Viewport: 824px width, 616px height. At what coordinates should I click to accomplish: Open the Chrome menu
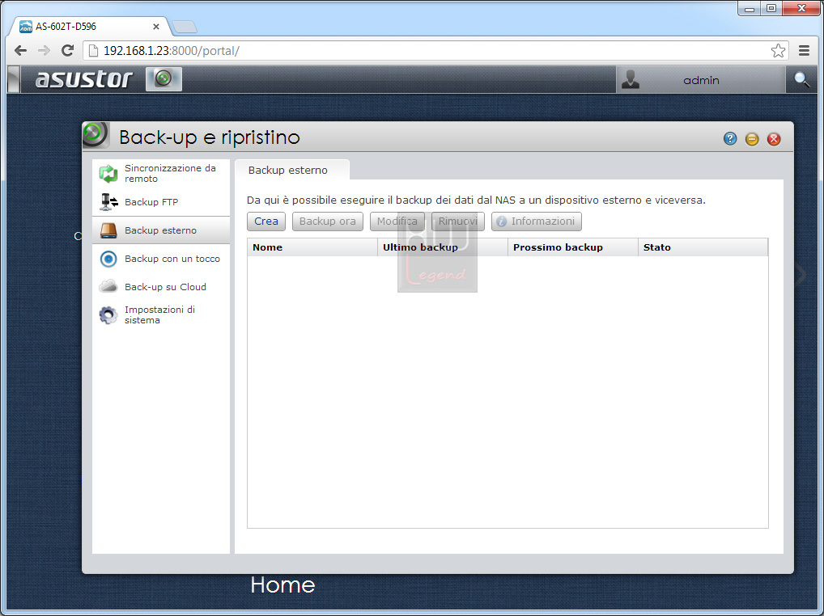[x=804, y=51]
